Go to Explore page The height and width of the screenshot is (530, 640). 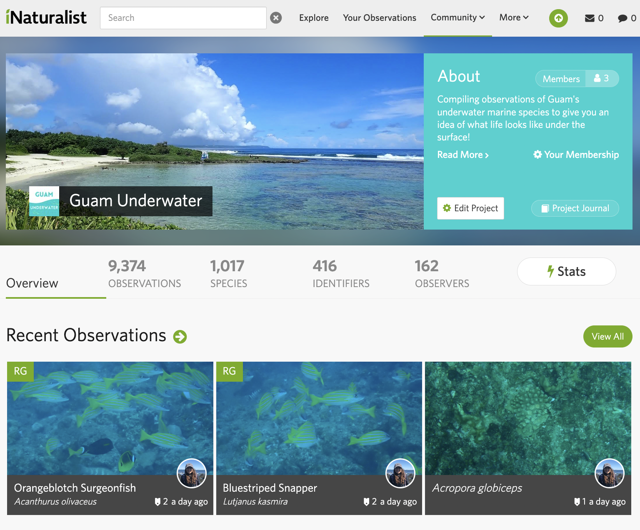[x=314, y=18]
